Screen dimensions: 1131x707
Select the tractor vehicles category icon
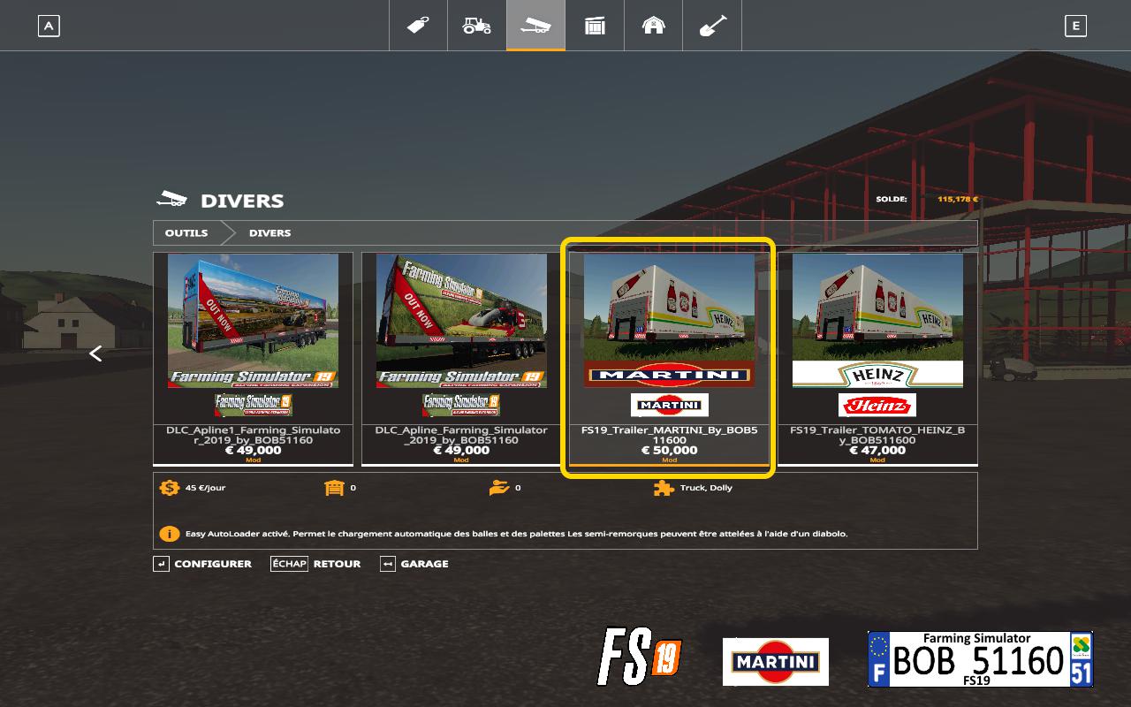(477, 26)
